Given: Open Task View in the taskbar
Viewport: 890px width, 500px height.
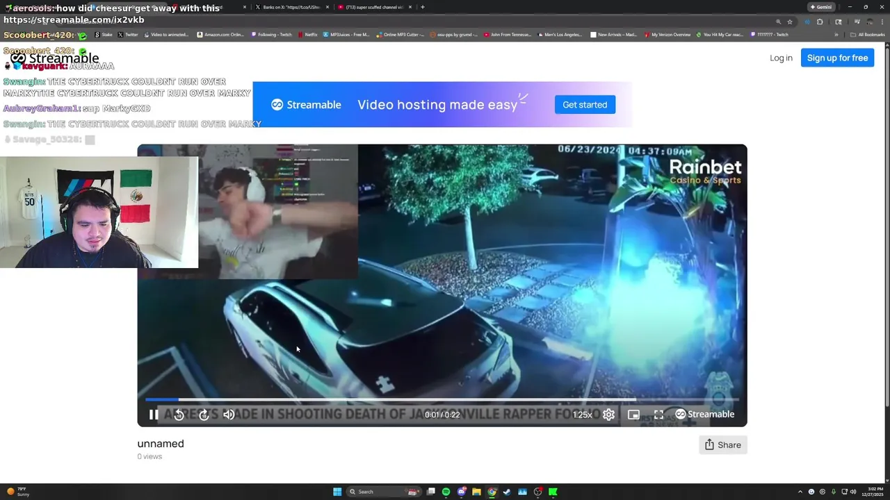Looking at the screenshot, I should pyautogui.click(x=431, y=492).
